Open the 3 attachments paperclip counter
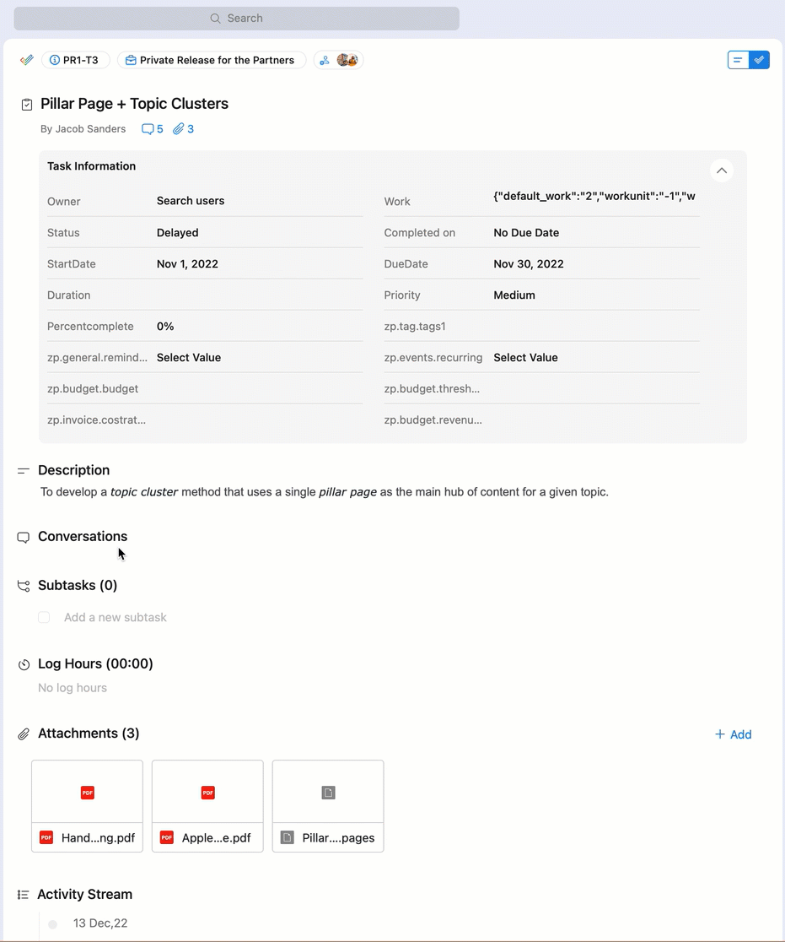Image resolution: width=785 pixels, height=942 pixels. (x=183, y=129)
